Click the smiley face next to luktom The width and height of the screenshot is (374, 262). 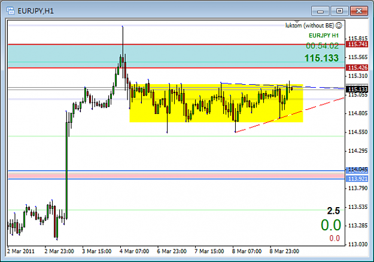point(339,25)
